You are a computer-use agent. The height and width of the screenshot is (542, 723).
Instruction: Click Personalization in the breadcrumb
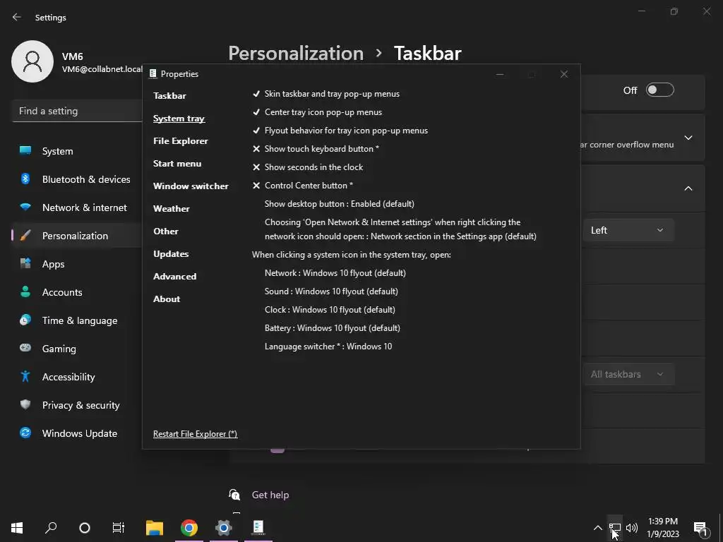click(296, 53)
